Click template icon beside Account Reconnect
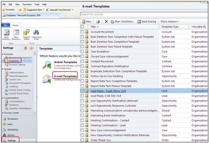This screenshot has height=143, width=209. (87, 32)
